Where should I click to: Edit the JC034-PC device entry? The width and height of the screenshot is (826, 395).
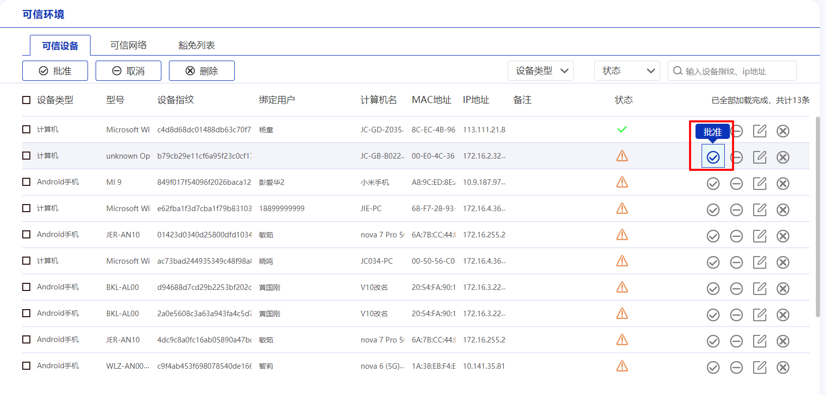pyautogui.click(x=760, y=262)
